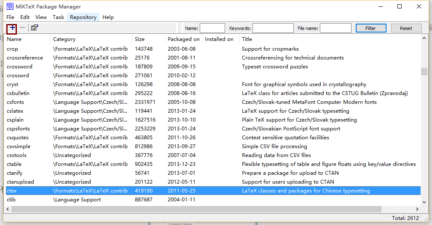Screen dimensions: 432x225
Task: Select the ctib package row
Action: [x=213, y=200]
